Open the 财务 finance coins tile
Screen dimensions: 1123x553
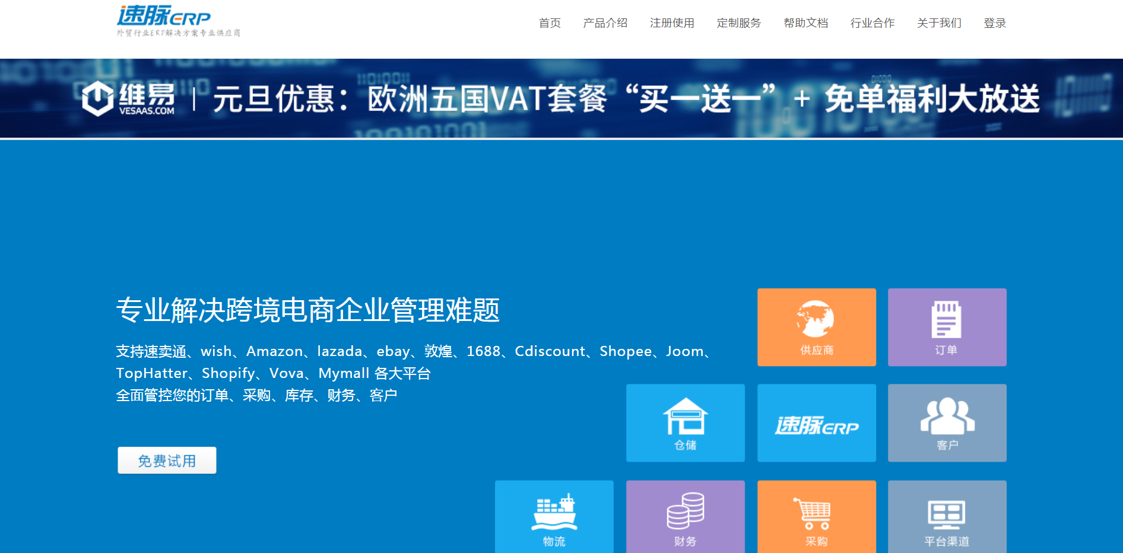pyautogui.click(x=685, y=517)
